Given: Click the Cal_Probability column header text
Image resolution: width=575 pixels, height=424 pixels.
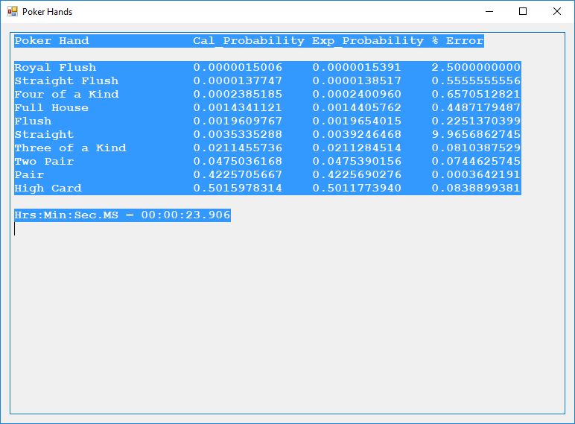Looking at the screenshot, I should (x=248, y=41).
